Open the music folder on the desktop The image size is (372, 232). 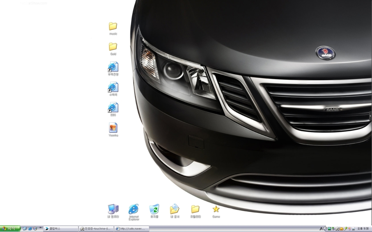[x=113, y=28]
